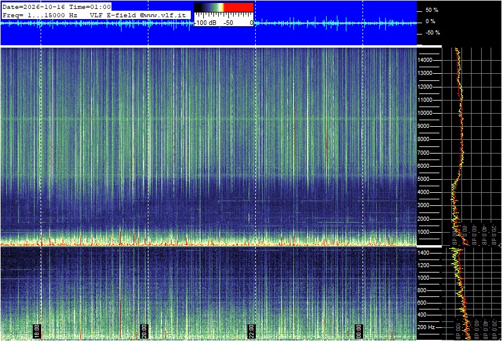Click the 20:00 time marker
Screen dimensions: 502x341
point(144,331)
